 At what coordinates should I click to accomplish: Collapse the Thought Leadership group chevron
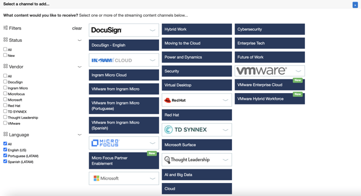226,160
